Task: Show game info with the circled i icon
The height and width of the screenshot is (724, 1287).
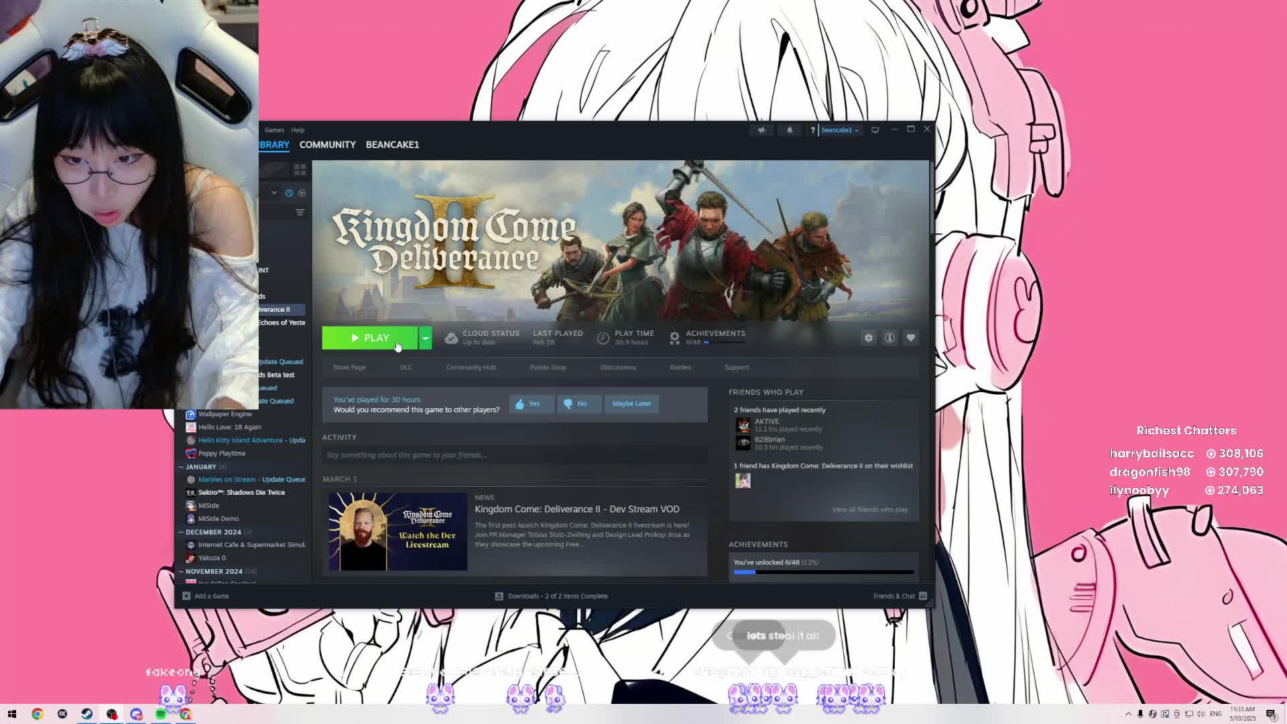Action: click(x=890, y=338)
